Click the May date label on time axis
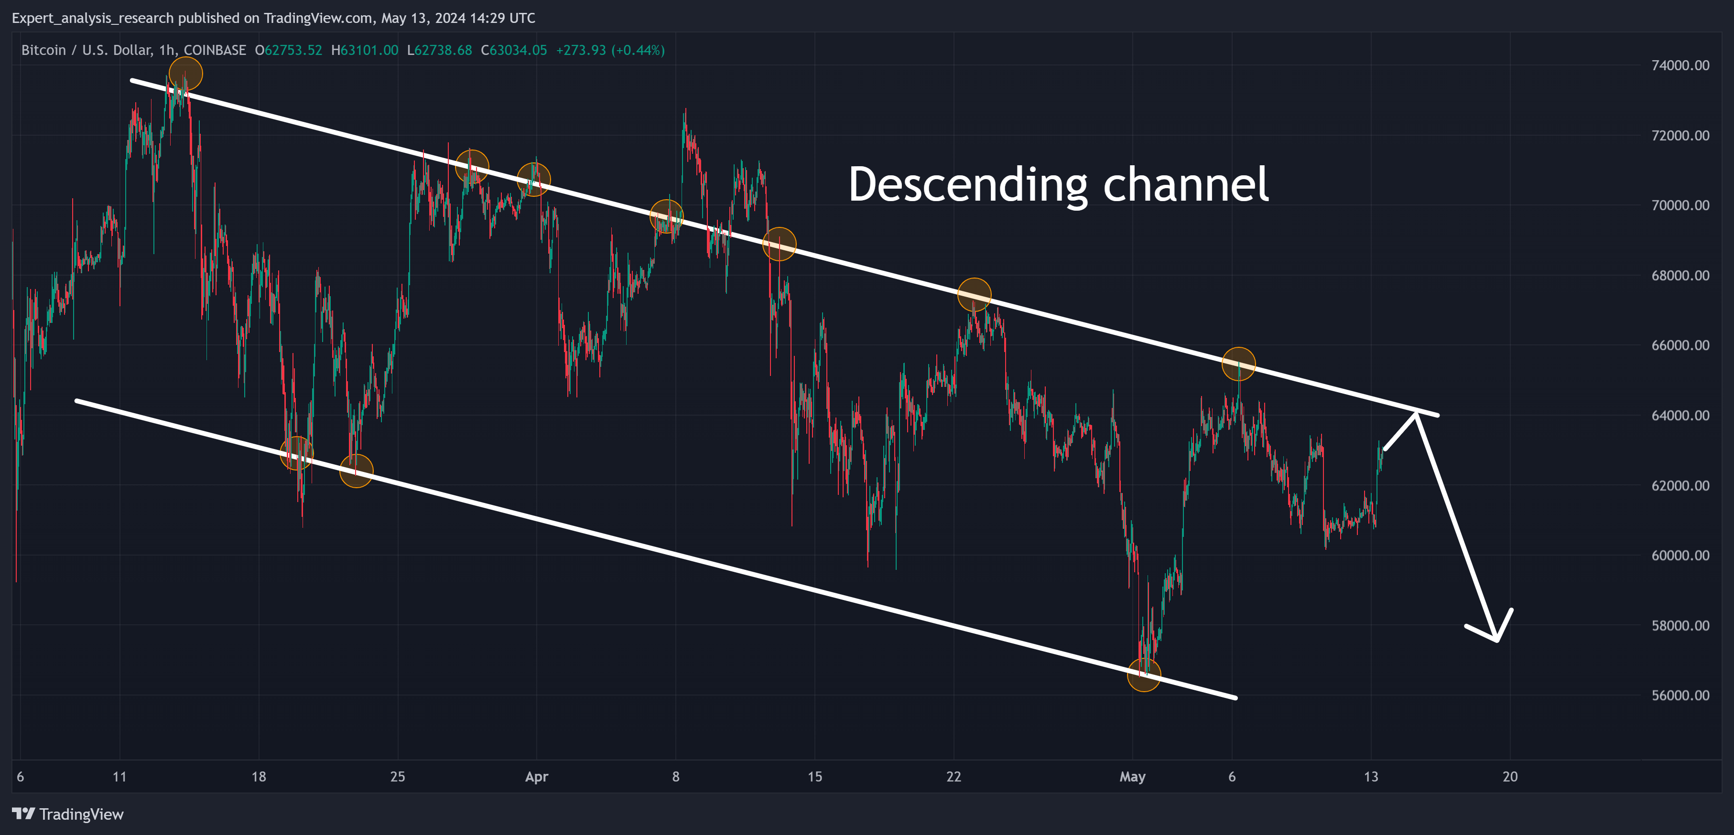The height and width of the screenshot is (835, 1734). 1132,777
